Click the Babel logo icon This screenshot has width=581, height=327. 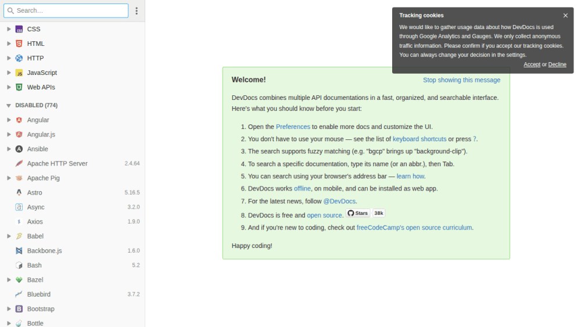[19, 236]
